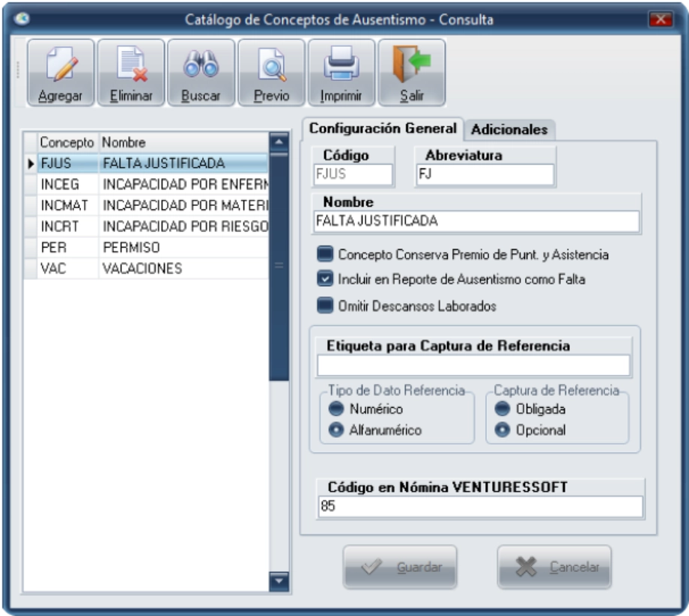Switch to the Adicionales tab
The image size is (689, 616).
pos(509,129)
